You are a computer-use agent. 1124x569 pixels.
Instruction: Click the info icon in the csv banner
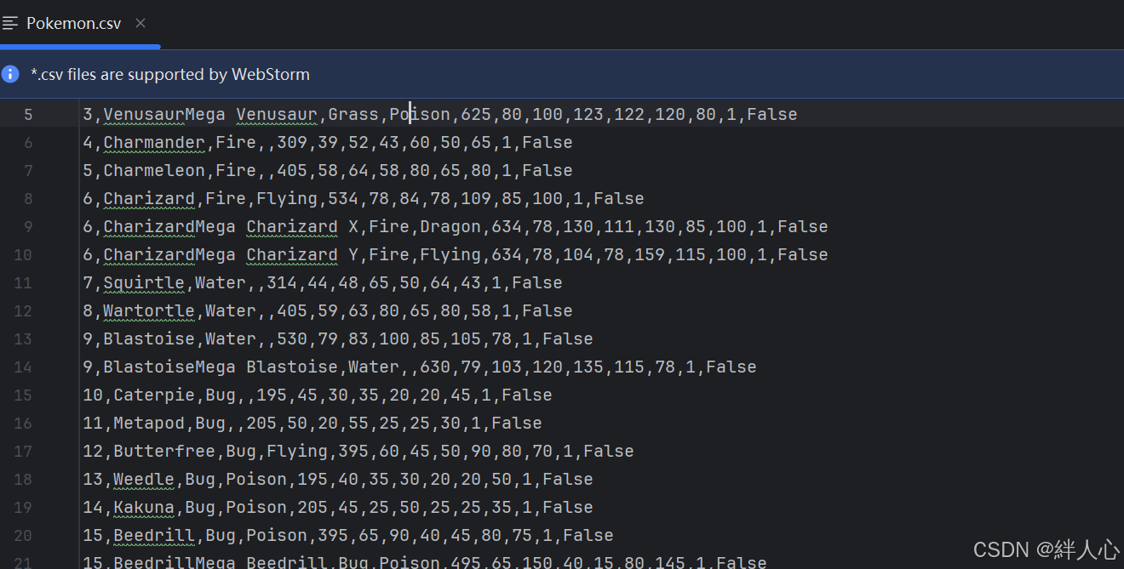point(9,74)
